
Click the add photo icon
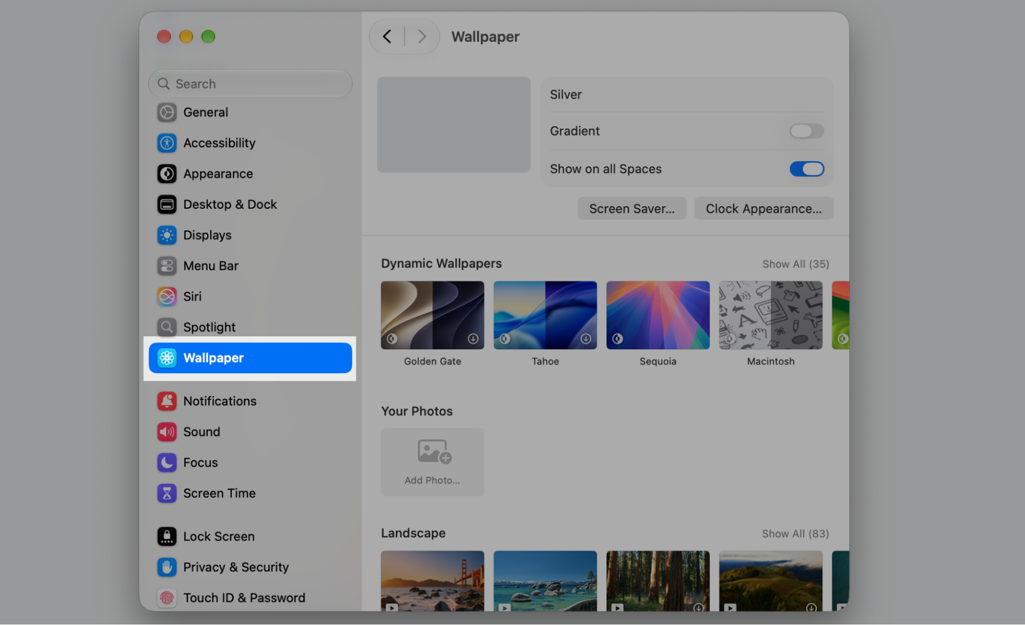tap(434, 452)
